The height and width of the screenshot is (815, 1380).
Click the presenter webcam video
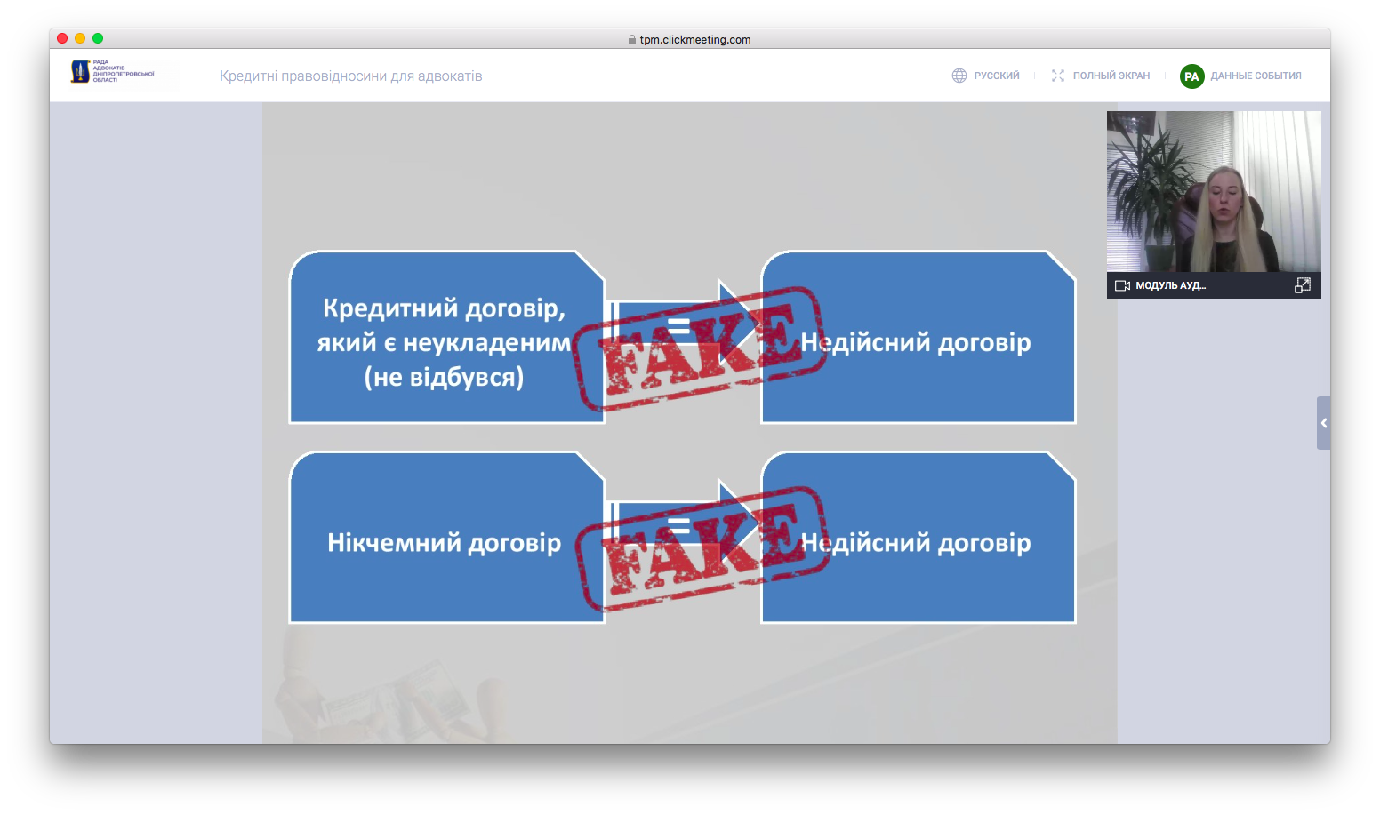click(1213, 191)
